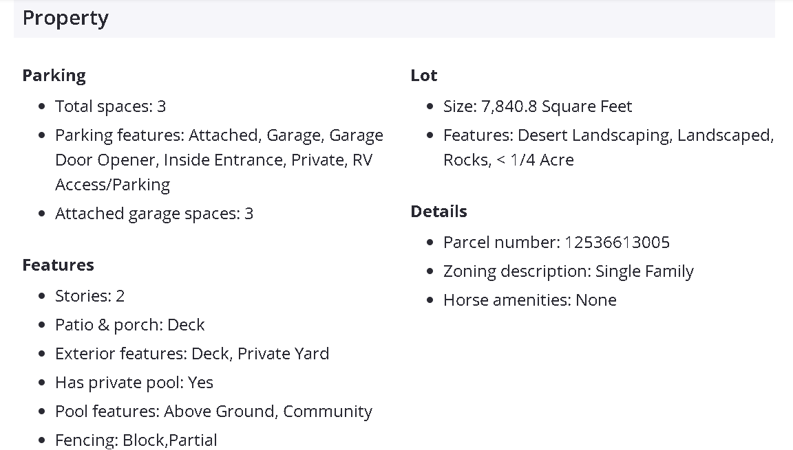Click the 'Has private pool: Yes' line
793x450 pixels.
click(x=134, y=383)
